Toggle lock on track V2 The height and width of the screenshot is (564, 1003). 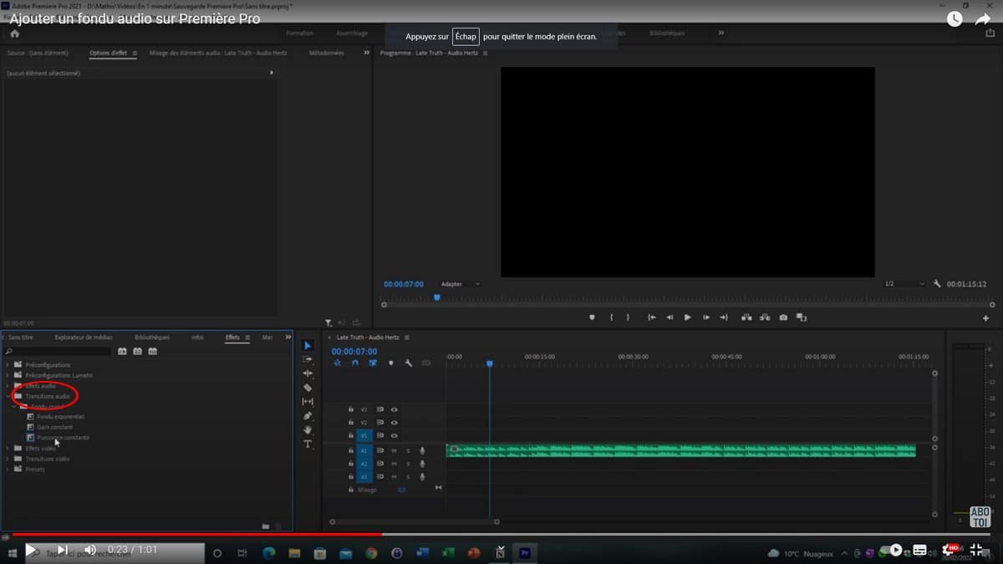pyautogui.click(x=351, y=423)
